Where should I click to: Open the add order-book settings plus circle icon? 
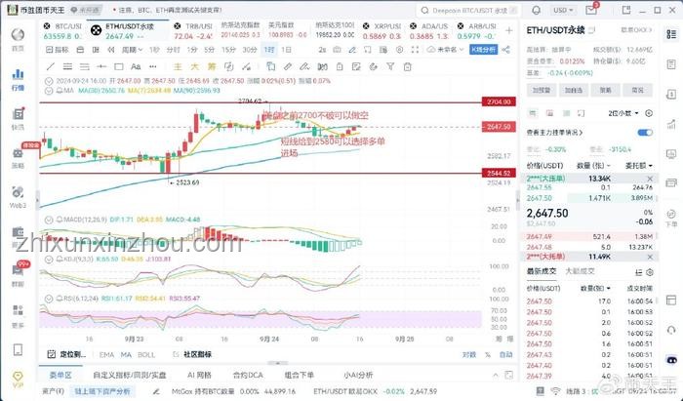pos(649,113)
